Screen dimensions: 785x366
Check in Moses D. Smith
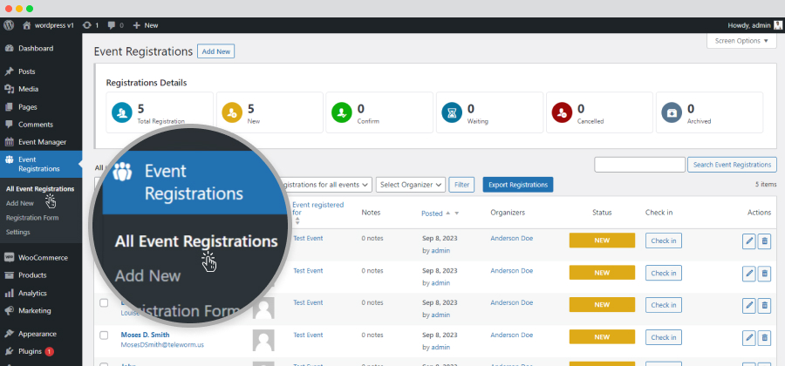664,337
